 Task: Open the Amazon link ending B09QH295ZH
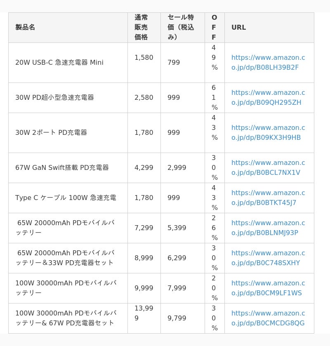pyautogui.click(x=268, y=98)
